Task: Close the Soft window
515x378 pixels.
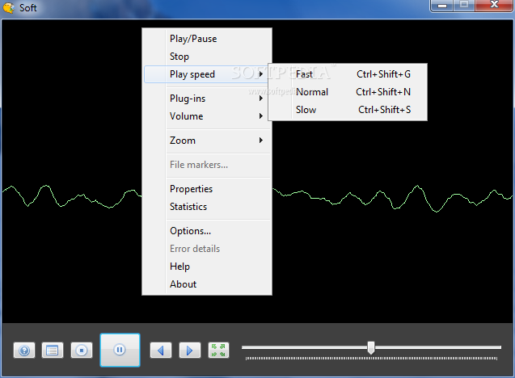Action: point(494,6)
